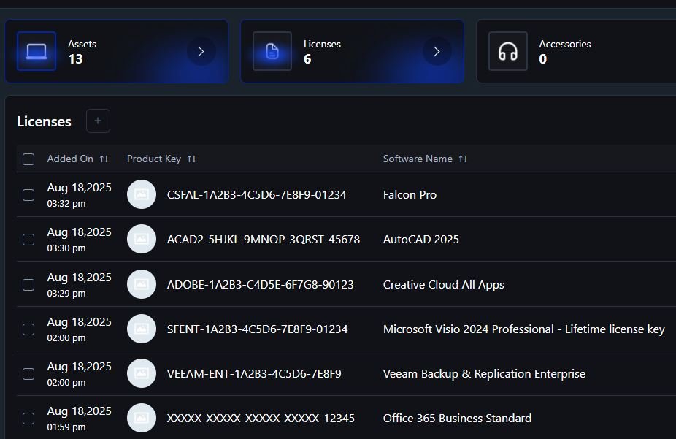Expand the Assets card chevron
676x439 pixels.
pyautogui.click(x=201, y=52)
